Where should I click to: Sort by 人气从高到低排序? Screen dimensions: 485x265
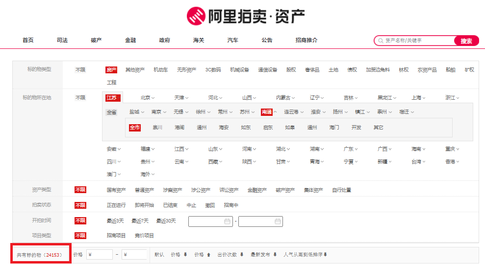click(306, 255)
